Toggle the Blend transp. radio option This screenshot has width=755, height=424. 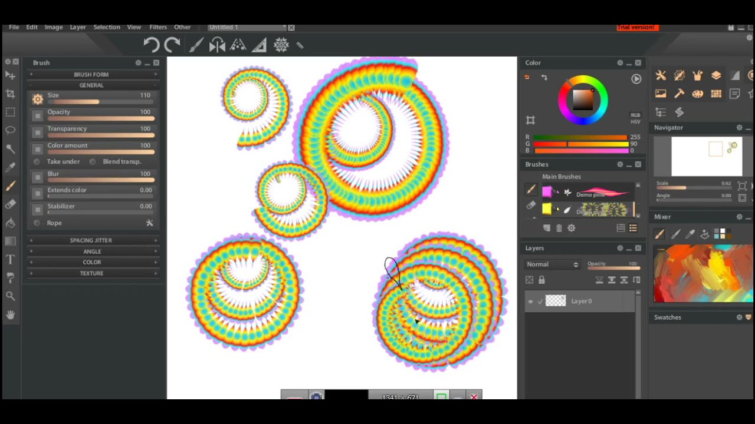click(93, 161)
